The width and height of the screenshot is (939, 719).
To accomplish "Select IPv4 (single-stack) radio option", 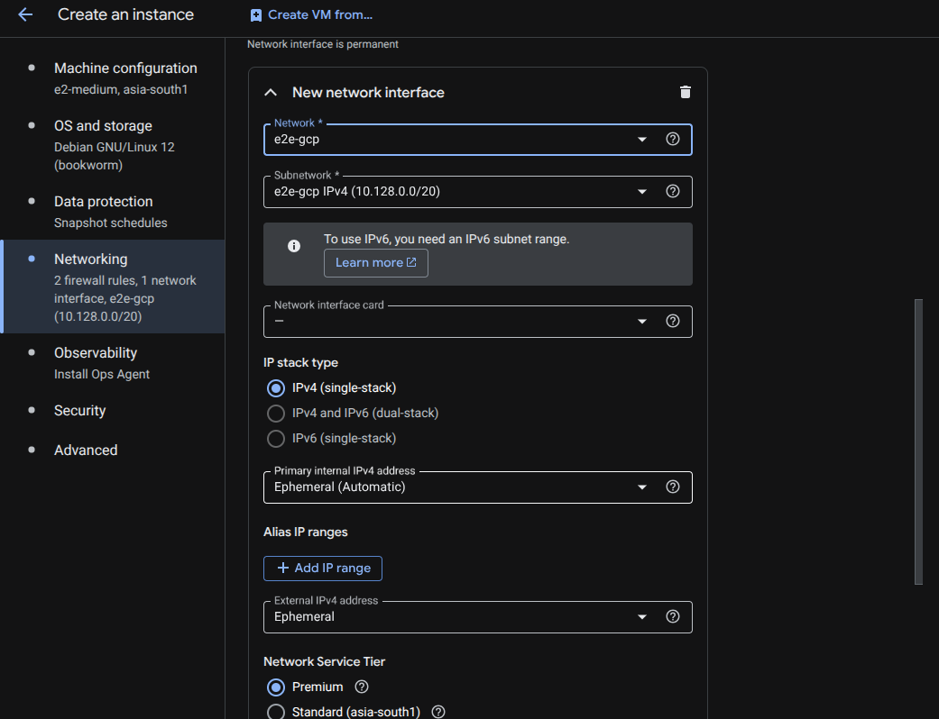I will tap(275, 388).
